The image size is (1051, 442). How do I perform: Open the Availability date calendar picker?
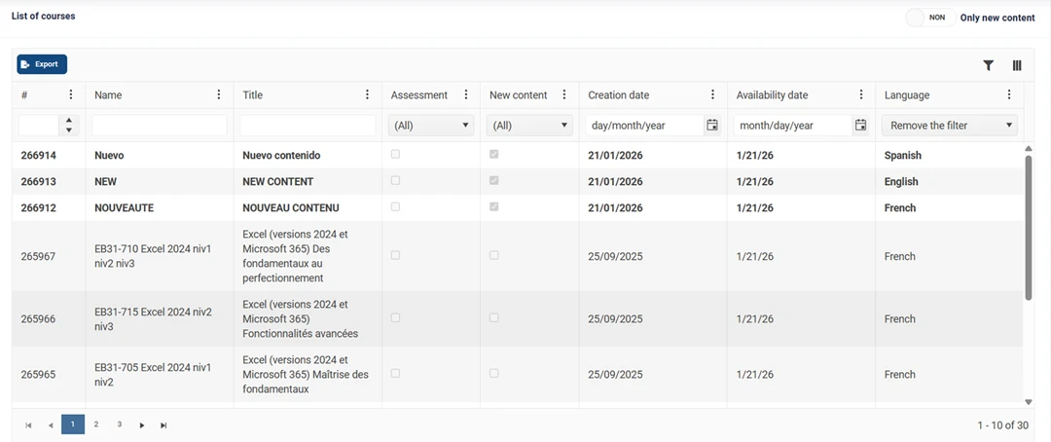pos(860,125)
